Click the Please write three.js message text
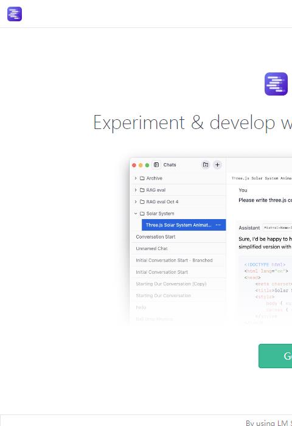292x426 pixels. point(265,200)
